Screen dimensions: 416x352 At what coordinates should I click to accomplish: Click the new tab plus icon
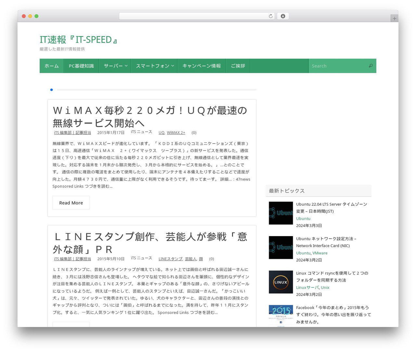(394, 19)
